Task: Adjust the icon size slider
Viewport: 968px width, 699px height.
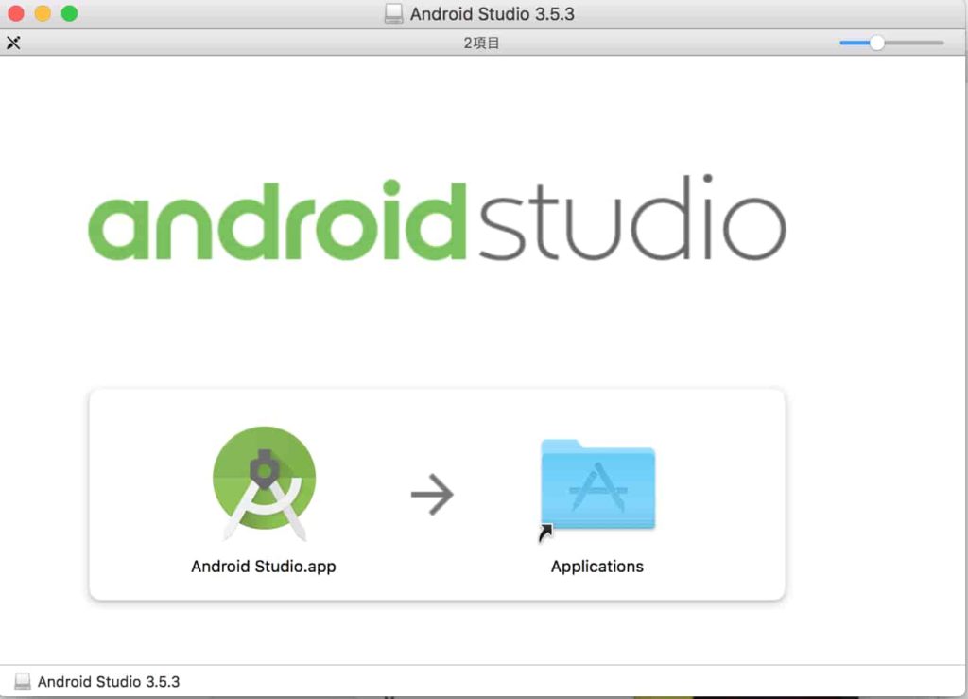Action: (890, 43)
